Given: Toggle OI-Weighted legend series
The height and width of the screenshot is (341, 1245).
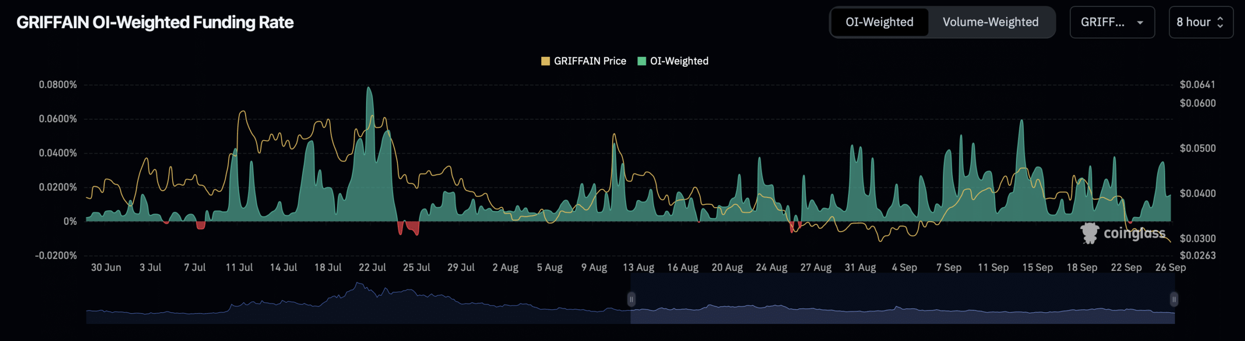Looking at the screenshot, I should click(673, 61).
